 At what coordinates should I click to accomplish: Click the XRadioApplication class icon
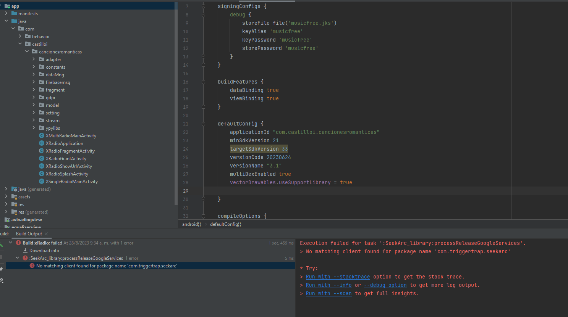[42, 143]
